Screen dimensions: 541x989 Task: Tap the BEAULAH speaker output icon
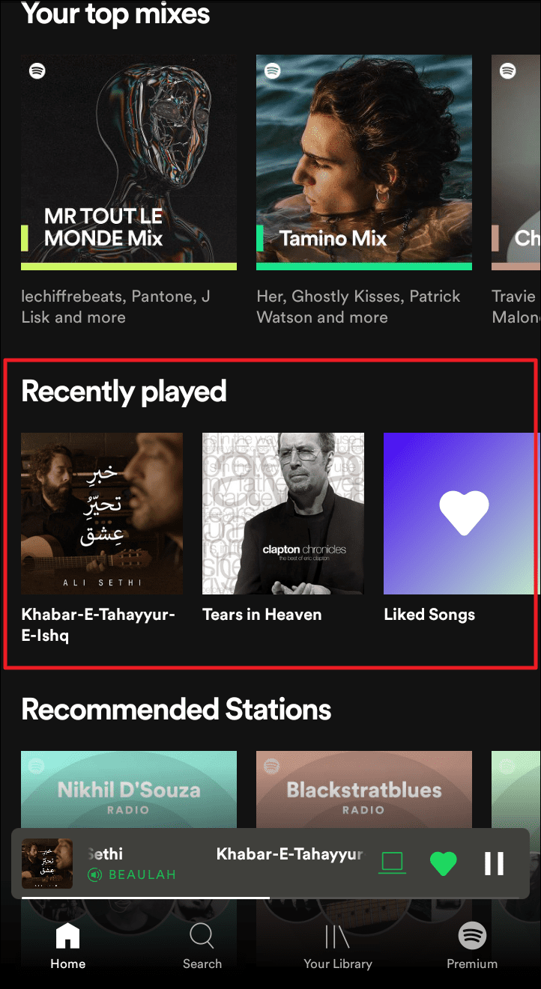click(95, 874)
